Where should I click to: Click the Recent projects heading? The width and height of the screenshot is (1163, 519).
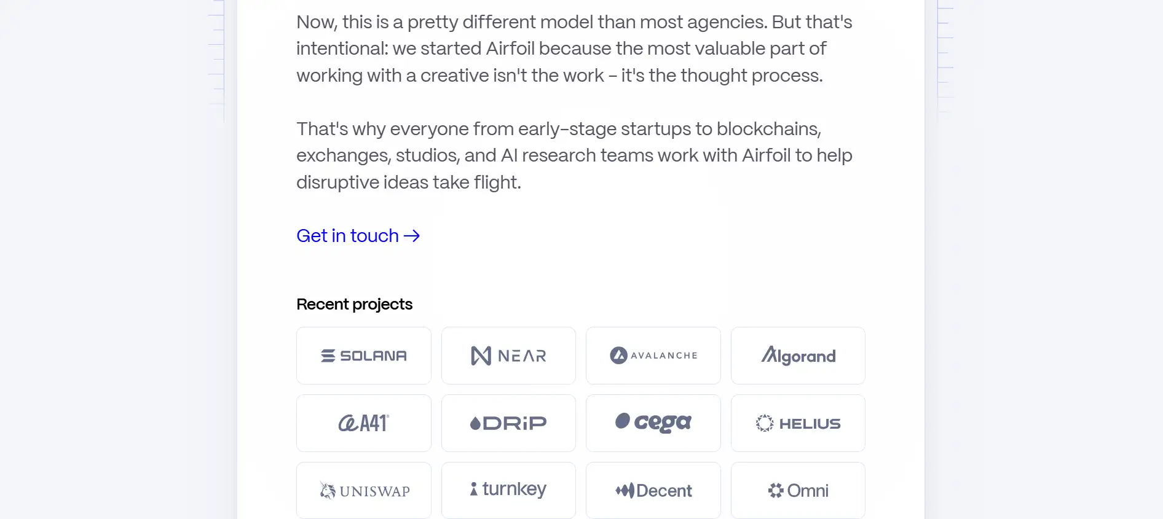click(x=354, y=304)
